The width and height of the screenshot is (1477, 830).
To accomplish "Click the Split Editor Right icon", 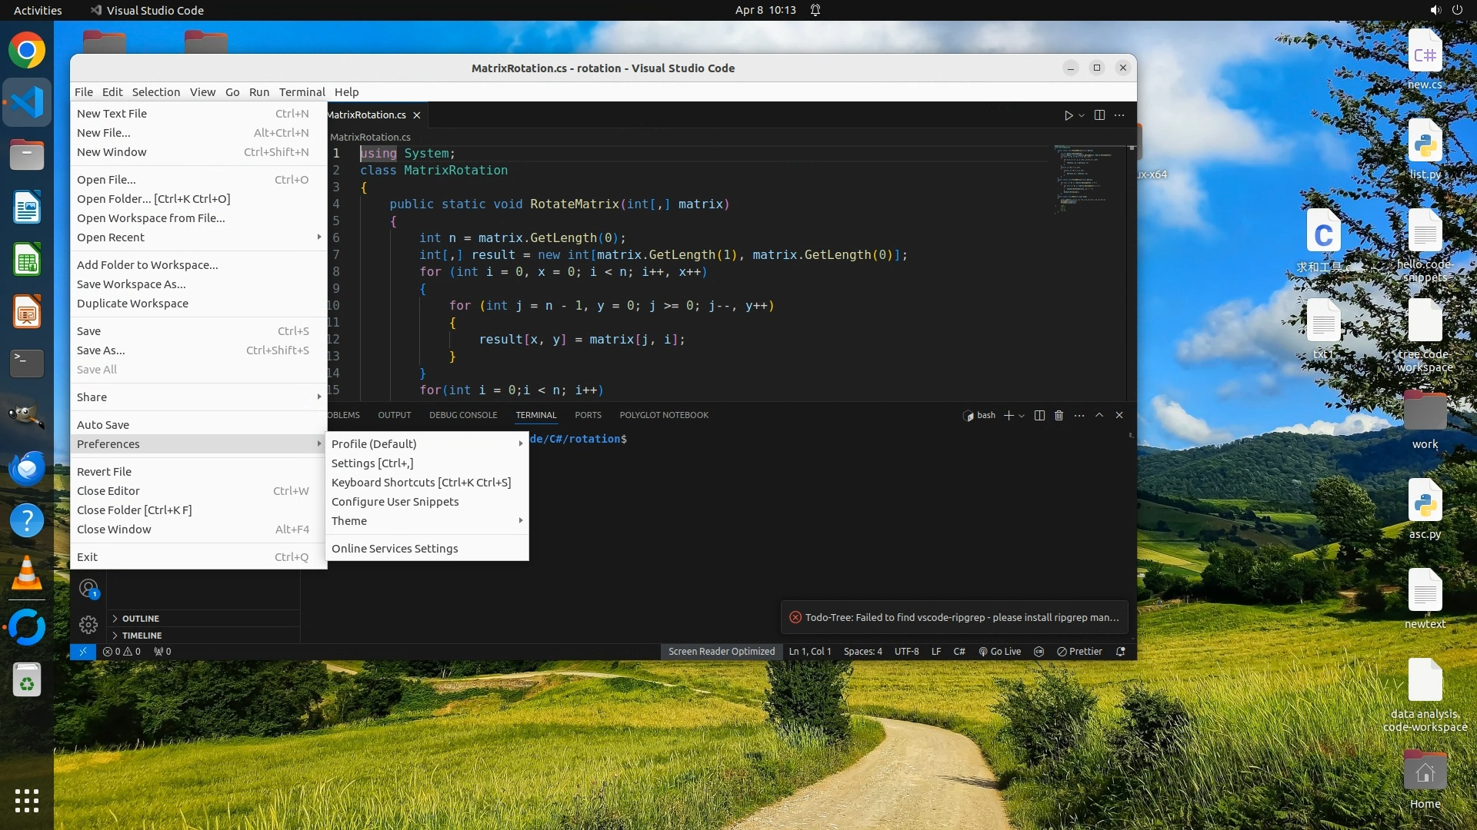I will pyautogui.click(x=1099, y=115).
